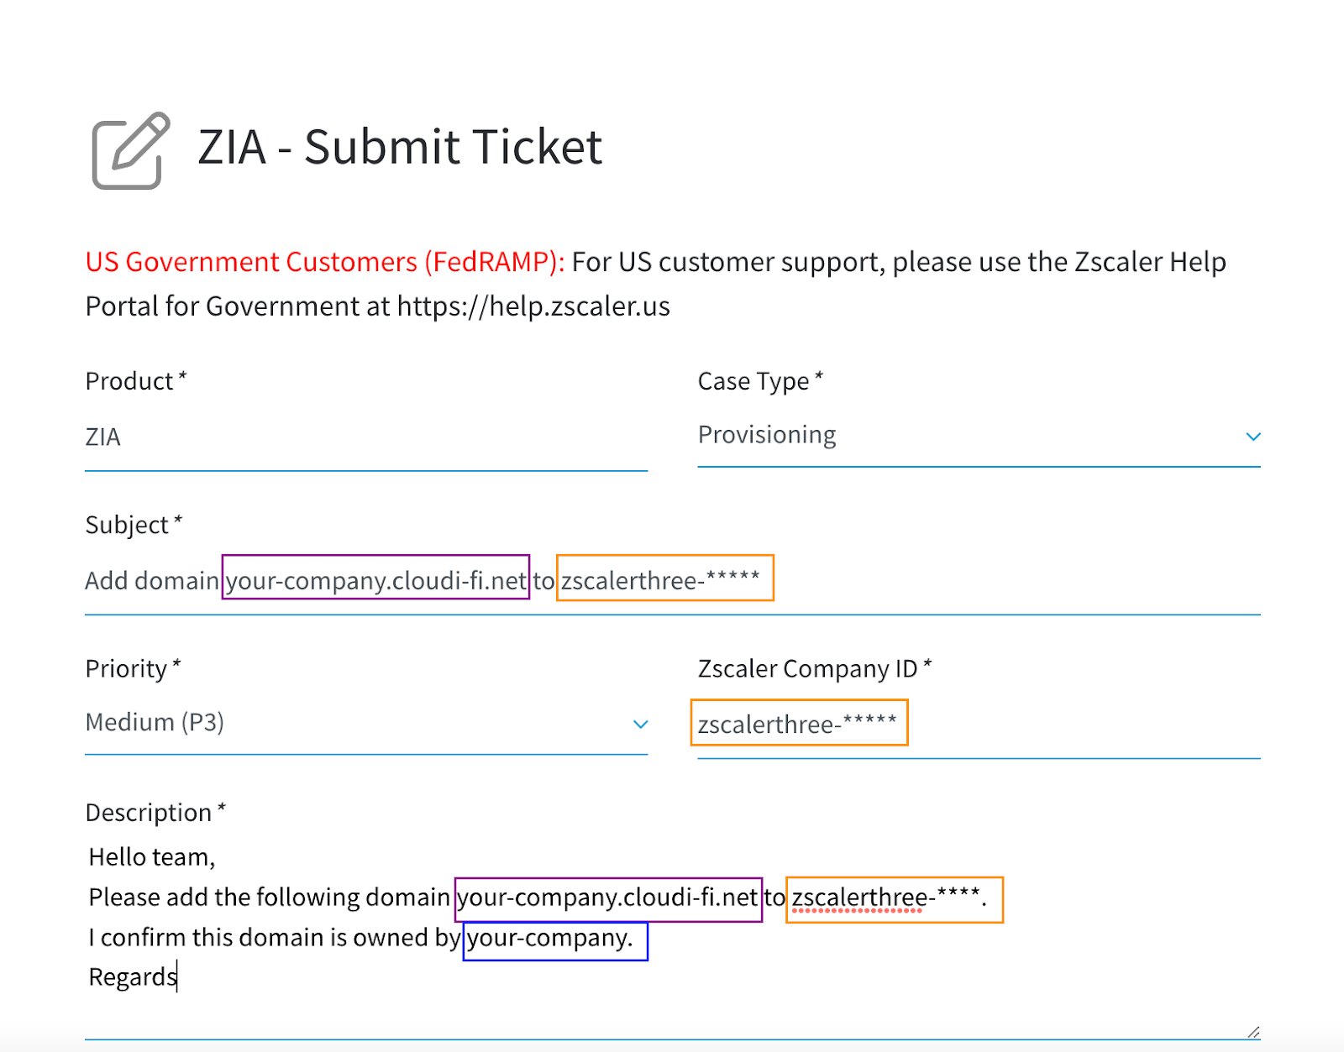Viewport: 1344px width, 1052px height.
Task: Click the Submit Ticket edit pencil icon
Action: click(131, 150)
